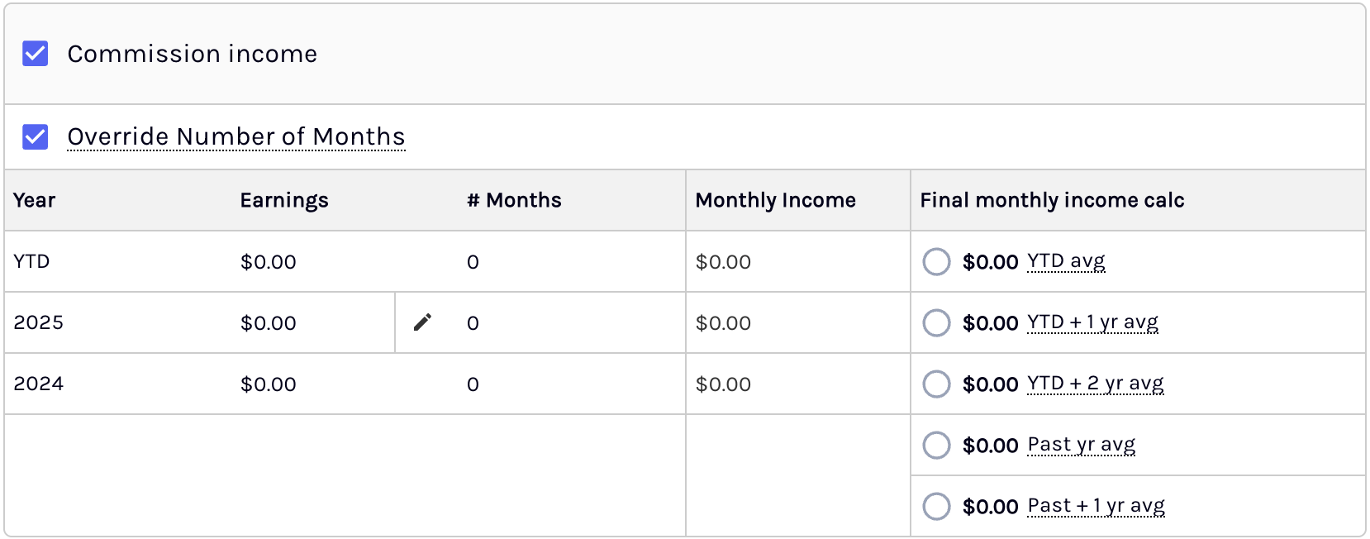This screenshot has width=1370, height=539.
Task: Click the YTD avg underlined label
Action: [x=1066, y=261]
